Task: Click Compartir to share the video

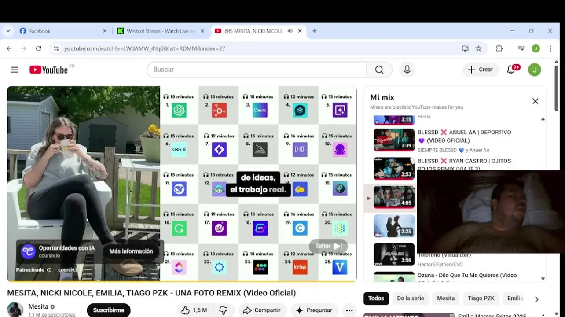Action: pos(262,310)
